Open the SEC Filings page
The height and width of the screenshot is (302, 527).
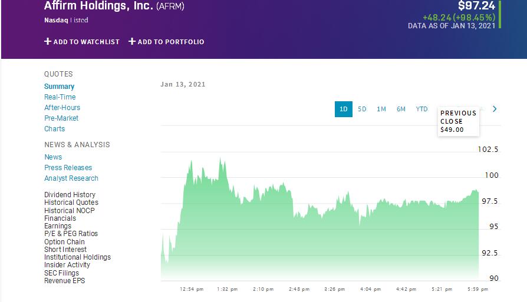click(x=61, y=273)
